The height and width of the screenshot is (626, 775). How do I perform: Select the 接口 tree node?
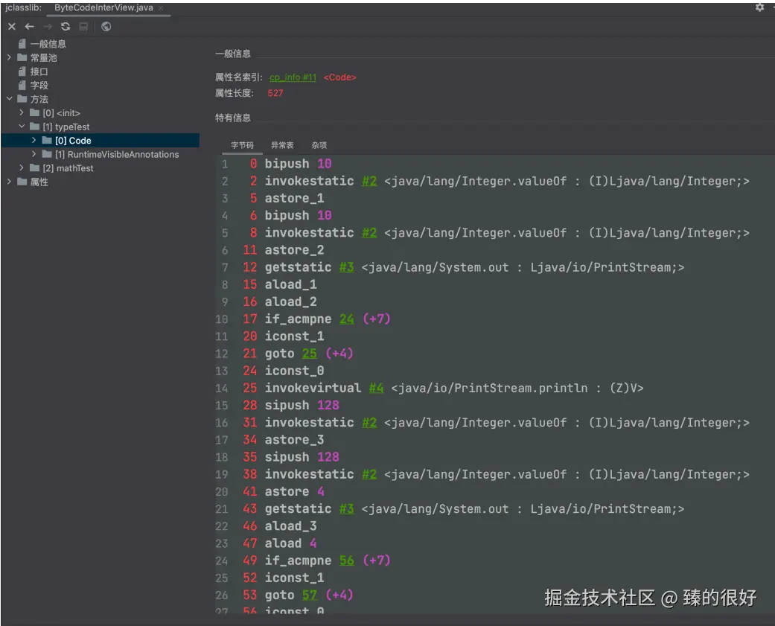point(39,71)
